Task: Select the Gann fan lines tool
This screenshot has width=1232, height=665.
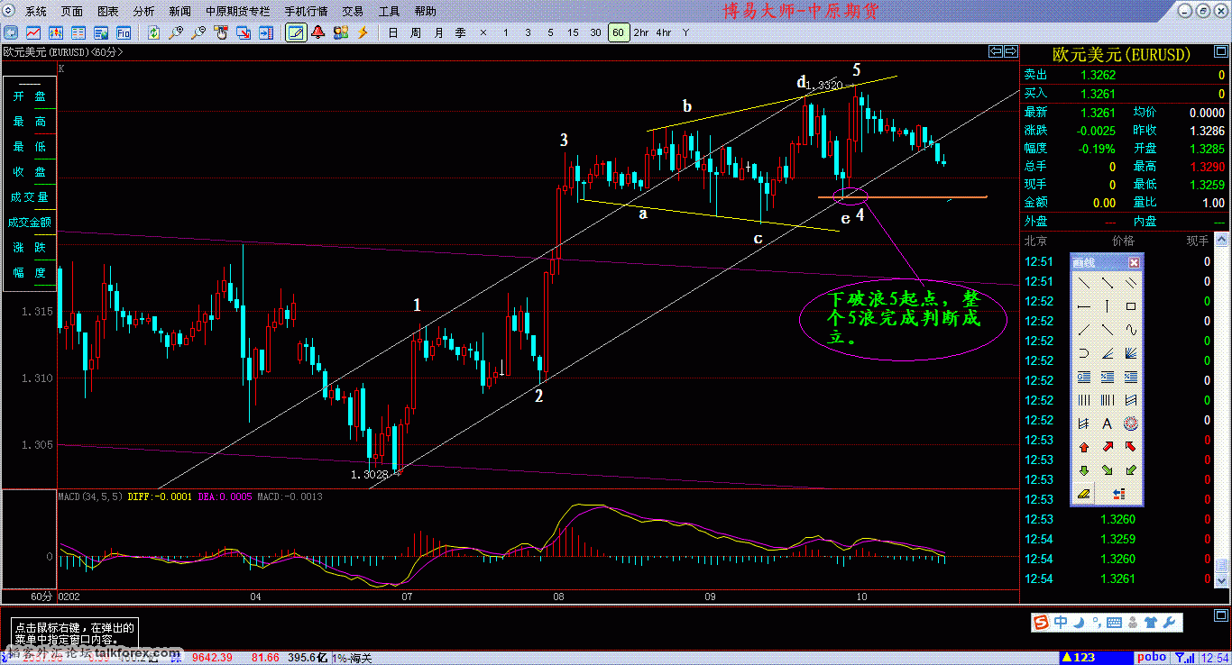Action: coord(1131,353)
